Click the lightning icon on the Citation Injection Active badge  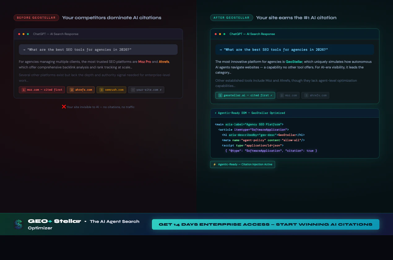tap(215, 164)
